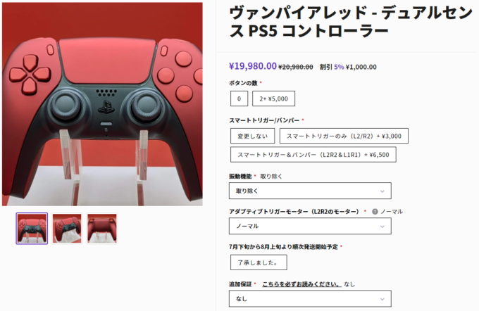The image size is (479, 311).
Task: Select the first front-view controller thumbnail
Action: click(32, 228)
